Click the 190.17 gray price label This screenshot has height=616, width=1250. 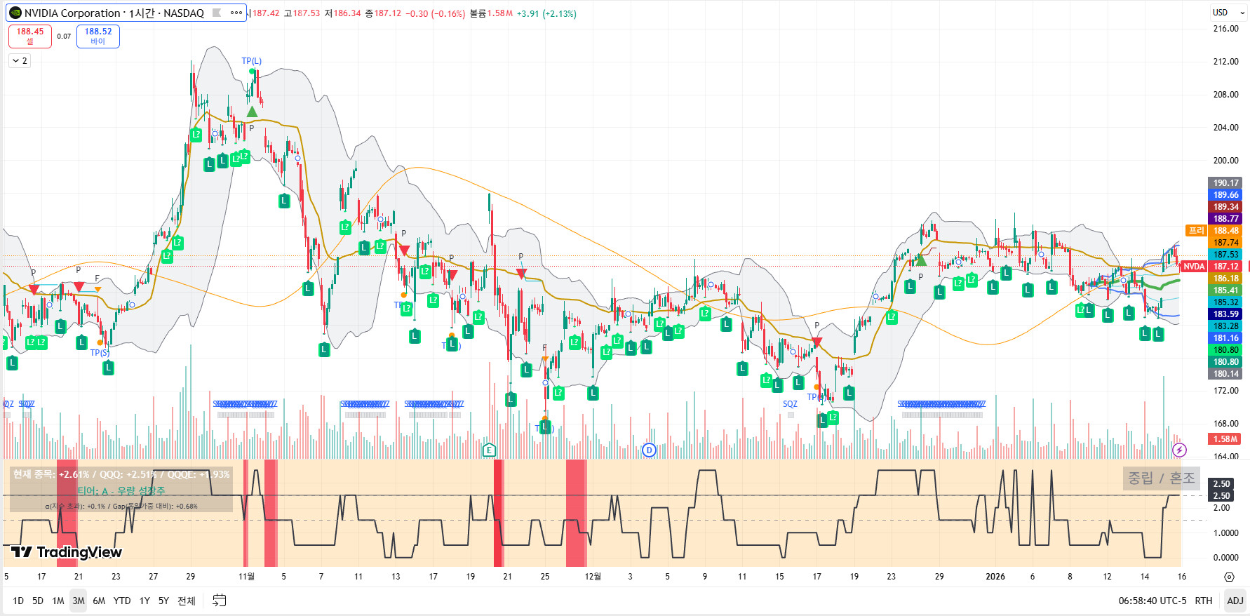pyautogui.click(x=1226, y=183)
